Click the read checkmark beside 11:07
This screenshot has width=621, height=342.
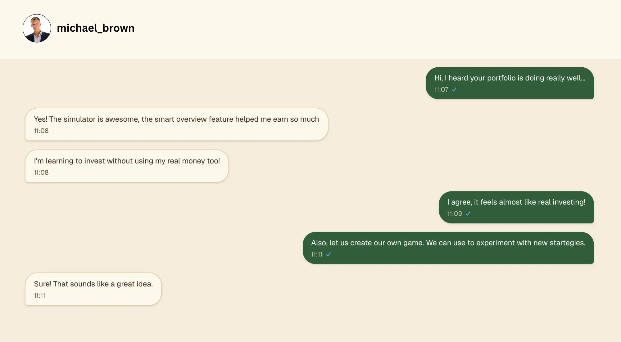point(454,90)
